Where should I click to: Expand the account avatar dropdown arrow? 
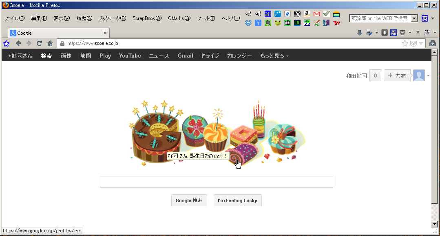pos(428,76)
